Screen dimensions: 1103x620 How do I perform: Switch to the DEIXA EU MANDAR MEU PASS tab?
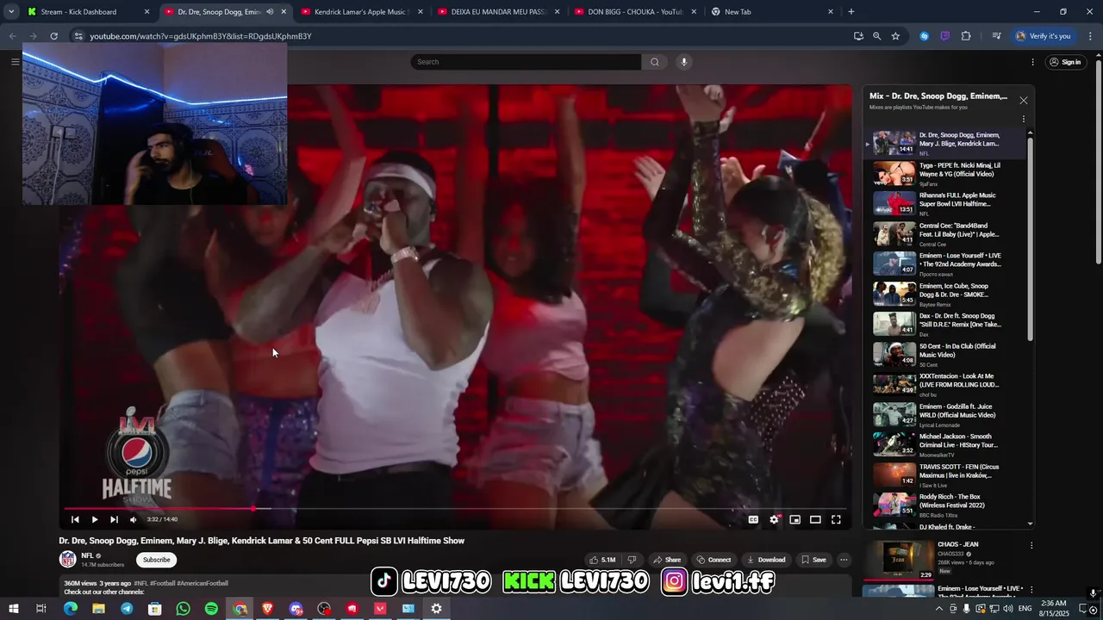(498, 12)
